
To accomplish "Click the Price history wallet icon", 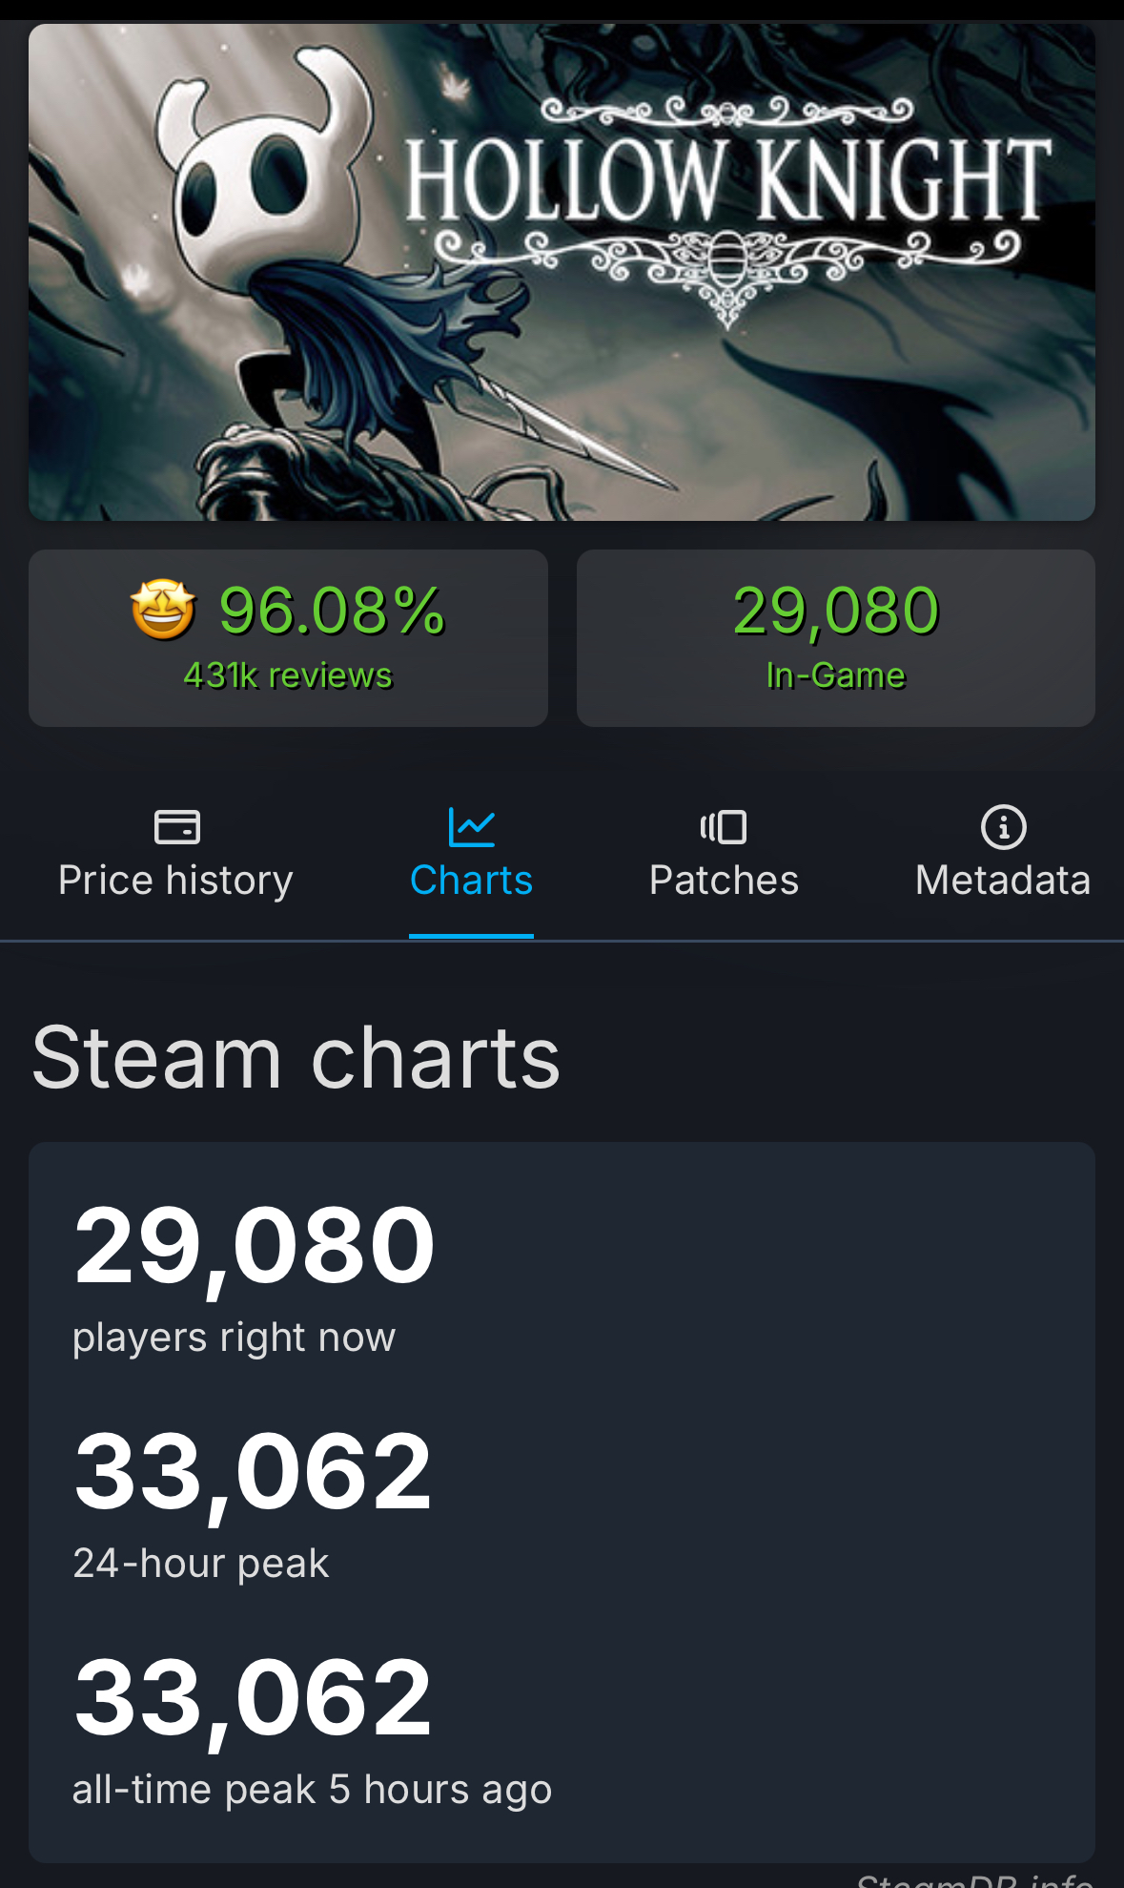I will [x=176, y=827].
